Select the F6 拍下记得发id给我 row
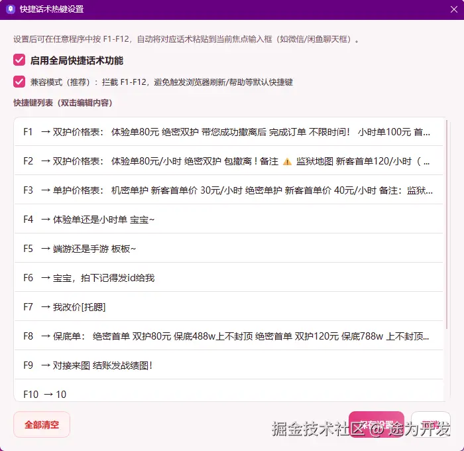The width and height of the screenshot is (464, 451). 229,277
